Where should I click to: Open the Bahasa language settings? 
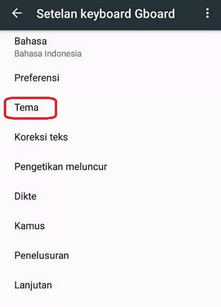[110, 47]
